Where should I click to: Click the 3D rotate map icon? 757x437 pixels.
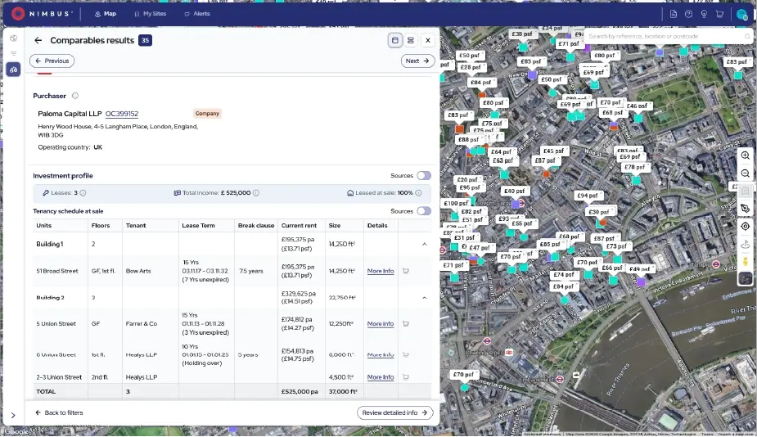pos(746,244)
